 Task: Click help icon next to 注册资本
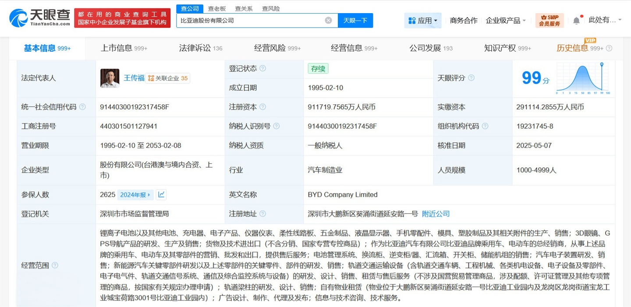coord(262,107)
